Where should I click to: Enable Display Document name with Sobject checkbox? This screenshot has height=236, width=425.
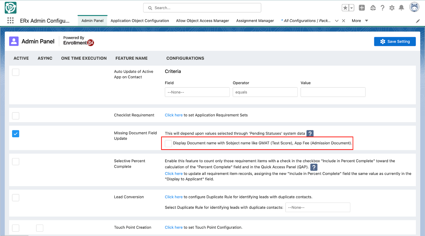[168, 143]
